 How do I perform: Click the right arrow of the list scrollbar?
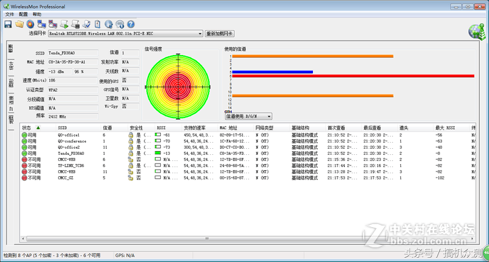(x=473, y=239)
